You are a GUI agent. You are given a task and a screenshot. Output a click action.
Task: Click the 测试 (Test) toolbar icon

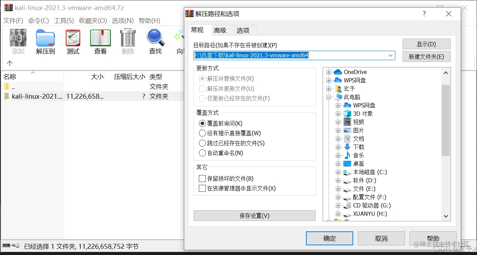click(x=73, y=38)
